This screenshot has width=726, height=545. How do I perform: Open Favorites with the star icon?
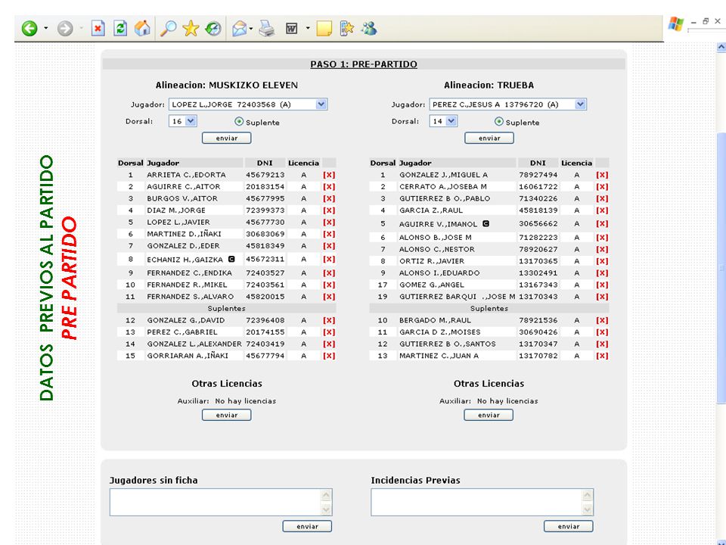pyautogui.click(x=191, y=28)
